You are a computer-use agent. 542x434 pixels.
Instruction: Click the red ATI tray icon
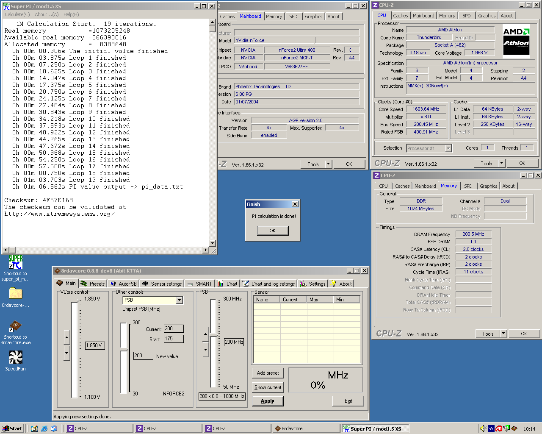pyautogui.click(x=499, y=428)
